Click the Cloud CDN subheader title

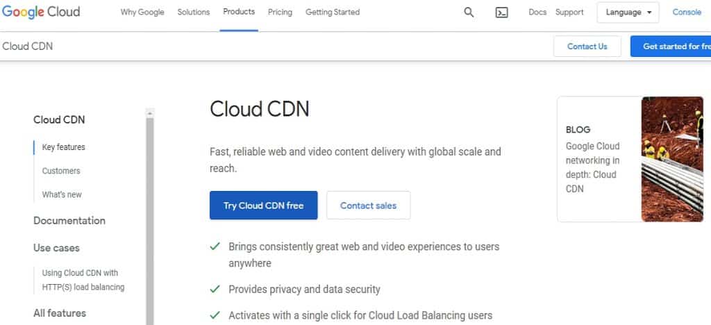tap(28, 47)
